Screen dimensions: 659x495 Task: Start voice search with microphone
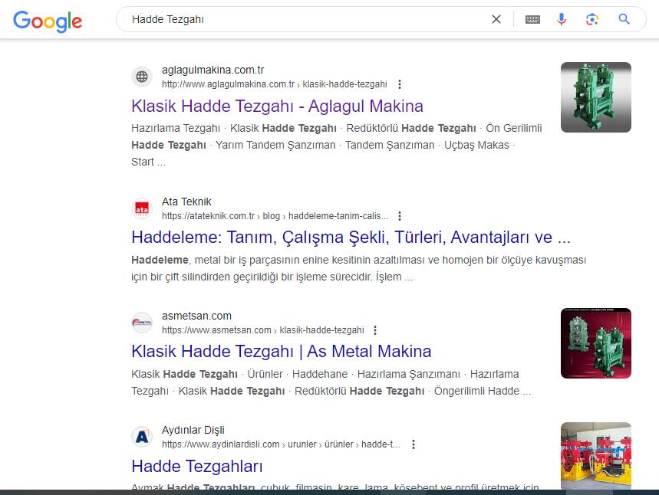(562, 19)
